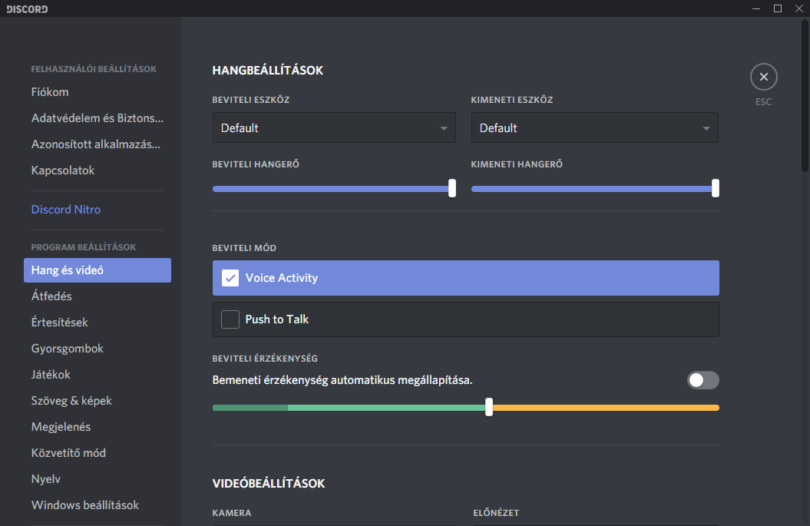Click the Beviteli eszköz dropdown arrow
The image size is (810, 526).
[x=444, y=128]
